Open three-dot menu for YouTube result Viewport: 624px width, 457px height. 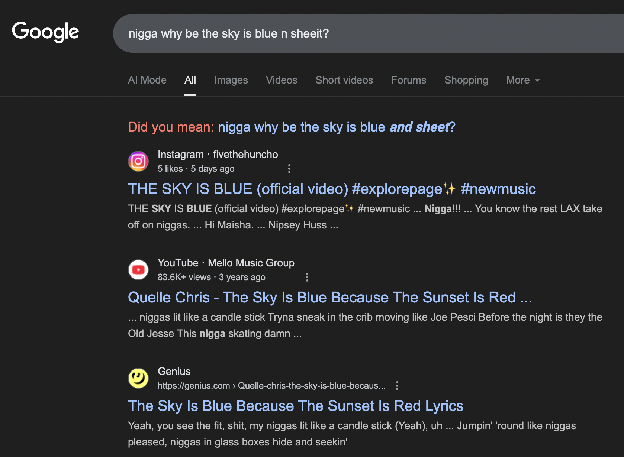pos(307,277)
